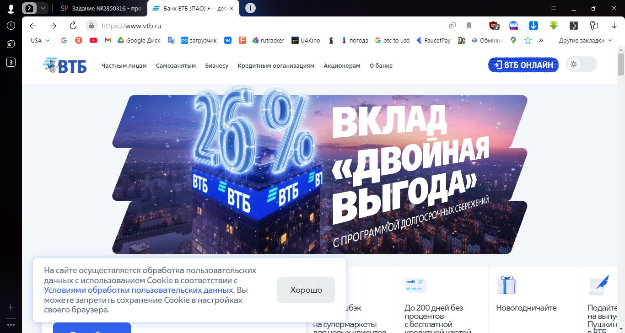The image size is (625, 333).
Task: Close the Банк ВТБ tab
Action: tap(232, 8)
